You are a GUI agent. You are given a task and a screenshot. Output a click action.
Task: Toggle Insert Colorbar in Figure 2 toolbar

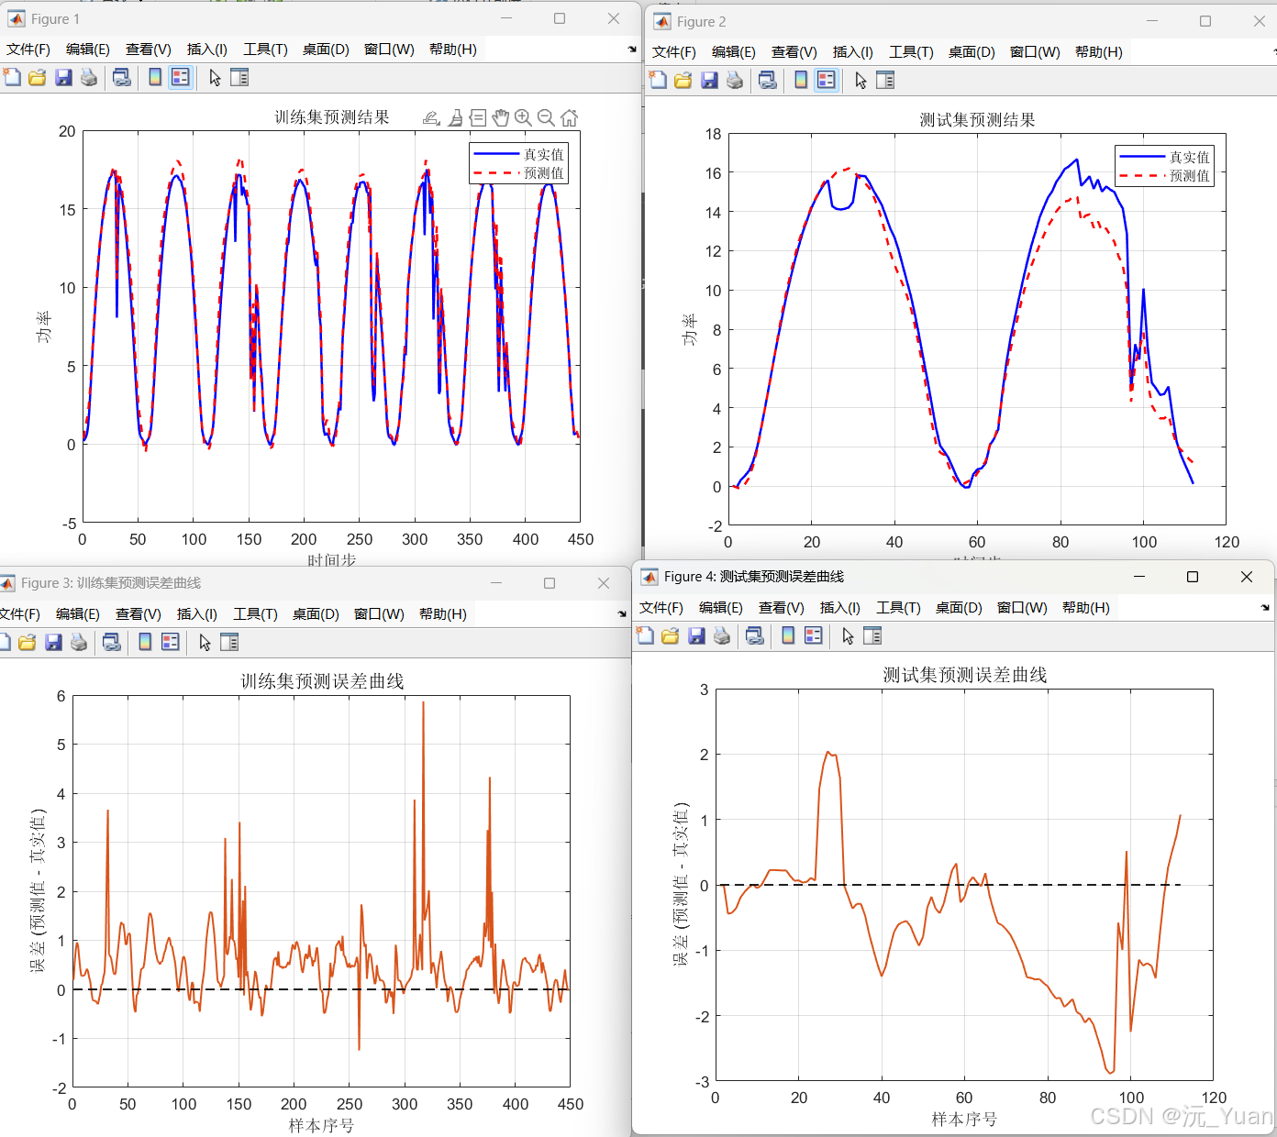point(801,81)
